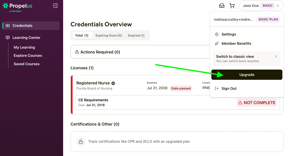
Task: Expand Switch to classic view chevron
Action: (276, 56)
